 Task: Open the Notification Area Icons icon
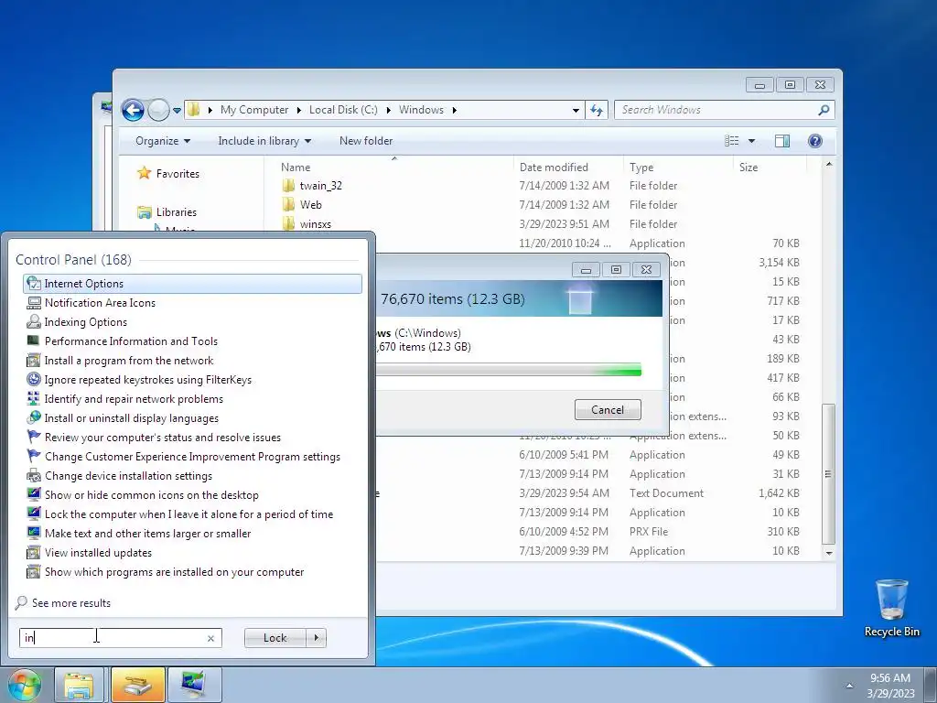pyautogui.click(x=34, y=302)
